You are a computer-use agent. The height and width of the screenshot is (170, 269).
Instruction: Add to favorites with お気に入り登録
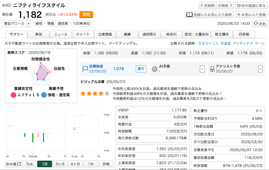[x=251, y=15]
